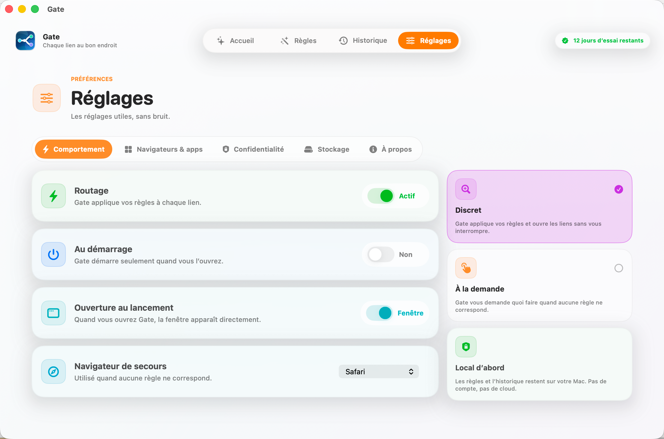This screenshot has height=439, width=664.
Task: Click the large orange sliders header icon
Action: point(47,98)
